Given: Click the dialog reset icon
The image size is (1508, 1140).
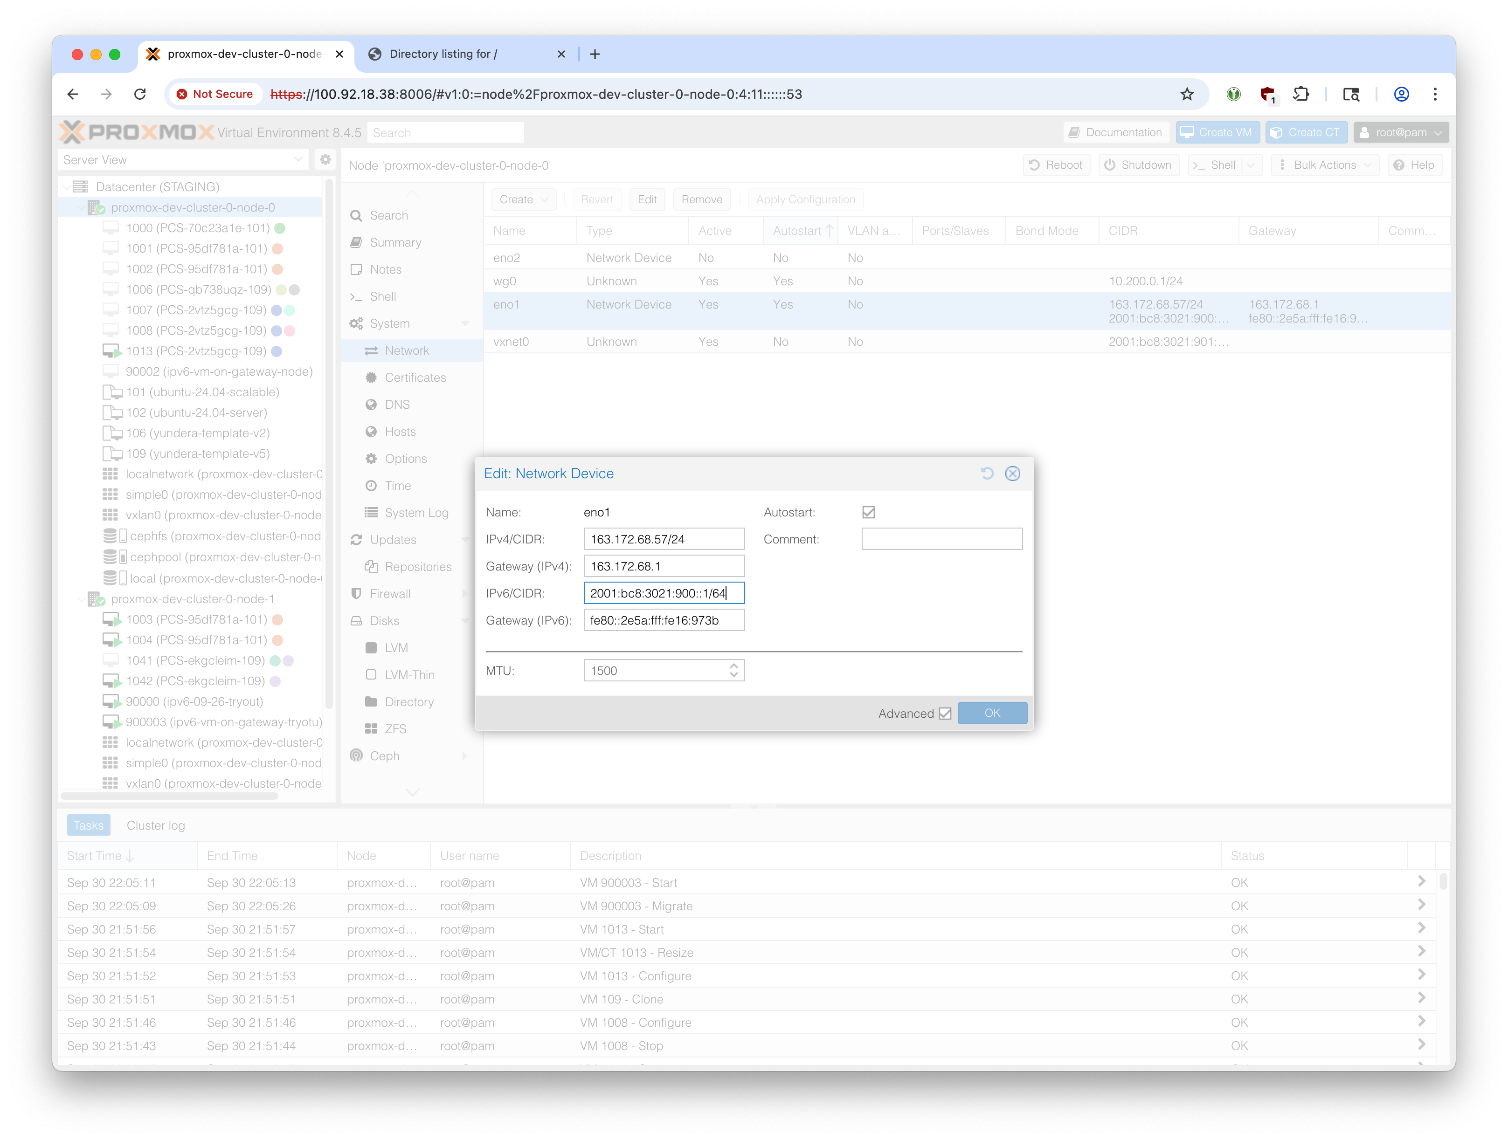Looking at the screenshot, I should (987, 473).
